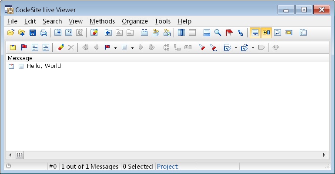Image resolution: width=335 pixels, height=174 pixels.
Task: Open a log file with folder icon
Action: tap(11, 33)
